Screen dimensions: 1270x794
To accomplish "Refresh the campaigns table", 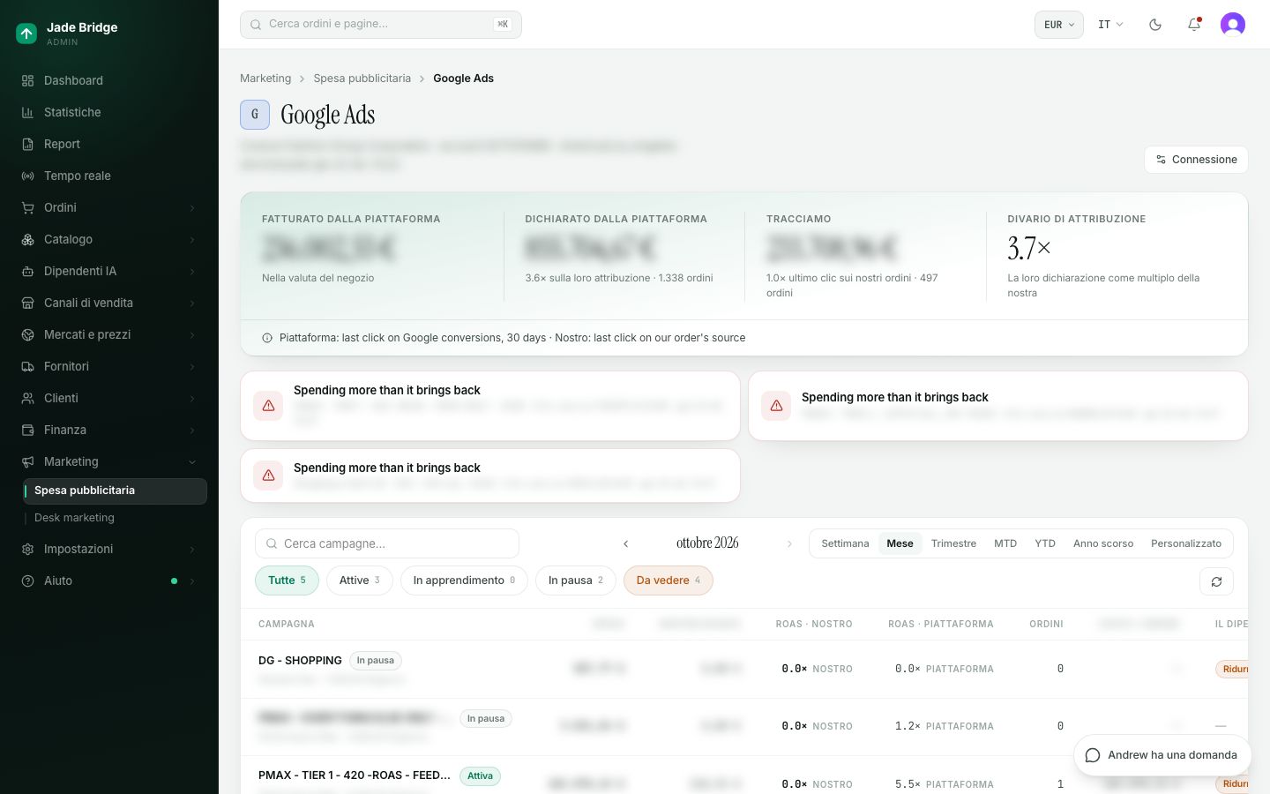I will [1216, 581].
